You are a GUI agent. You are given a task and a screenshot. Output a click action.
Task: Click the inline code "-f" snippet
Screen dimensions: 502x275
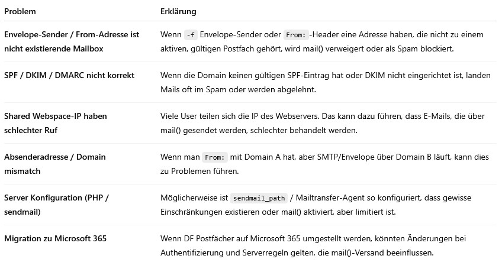coord(191,35)
